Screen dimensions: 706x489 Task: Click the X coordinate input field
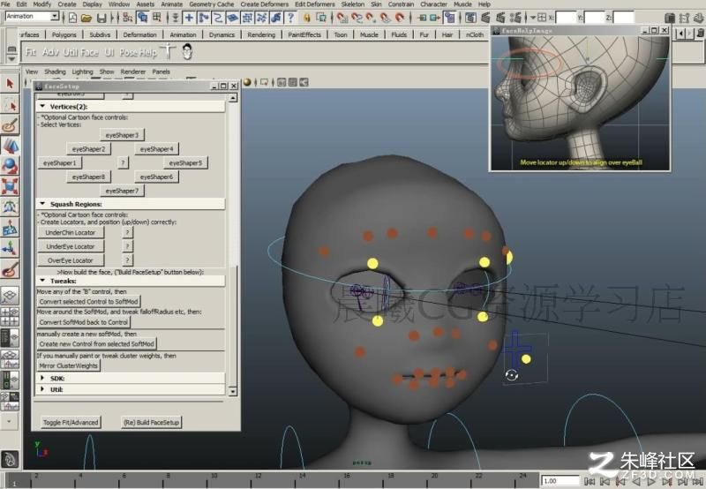[x=566, y=18]
